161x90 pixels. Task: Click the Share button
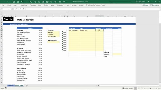(145, 5)
